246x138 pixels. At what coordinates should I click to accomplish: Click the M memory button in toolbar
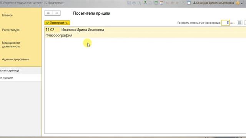(167, 3)
